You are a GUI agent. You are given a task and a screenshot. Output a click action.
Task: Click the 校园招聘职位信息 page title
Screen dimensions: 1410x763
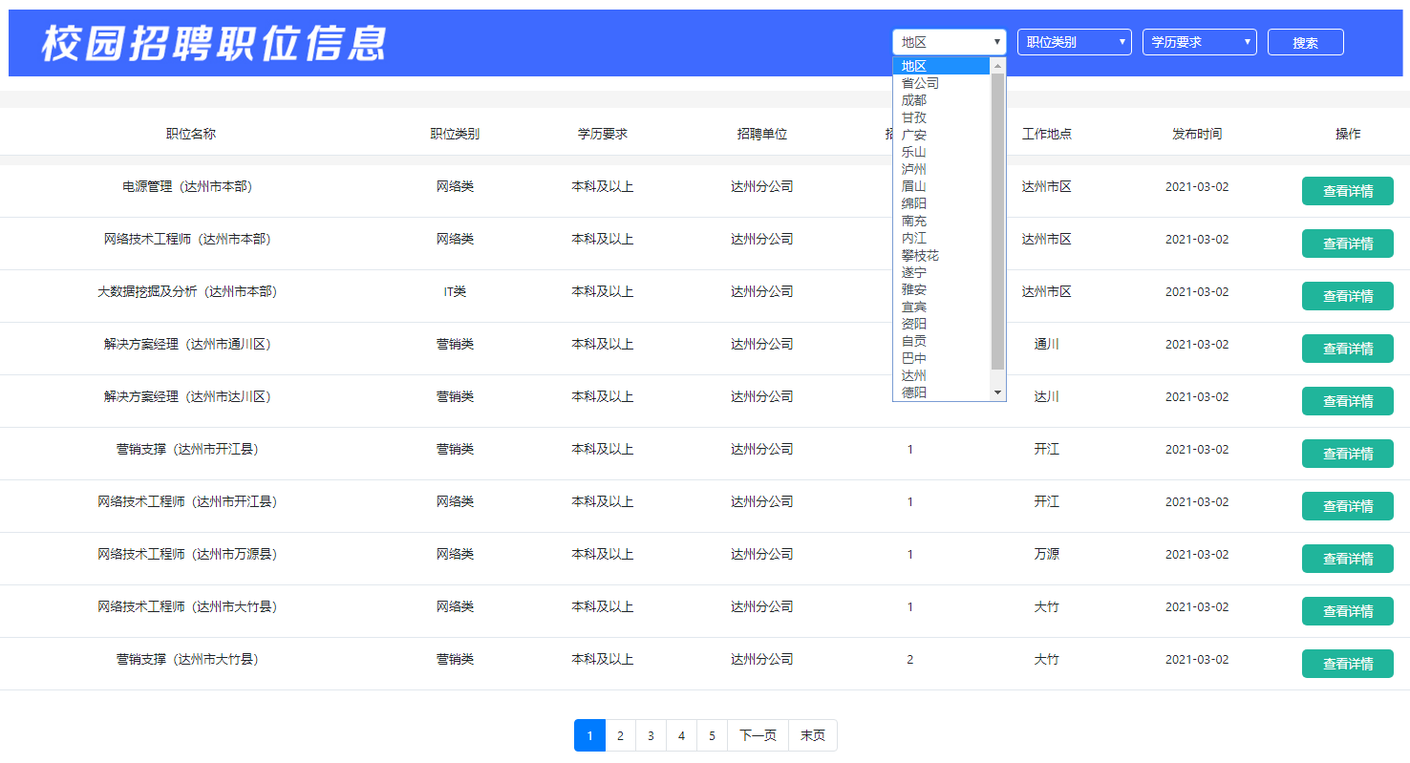(x=214, y=44)
